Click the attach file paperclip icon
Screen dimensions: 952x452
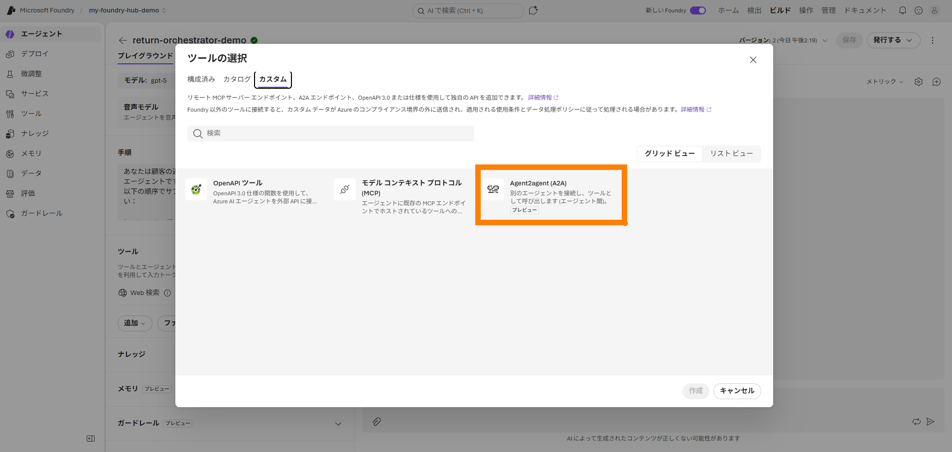(377, 422)
